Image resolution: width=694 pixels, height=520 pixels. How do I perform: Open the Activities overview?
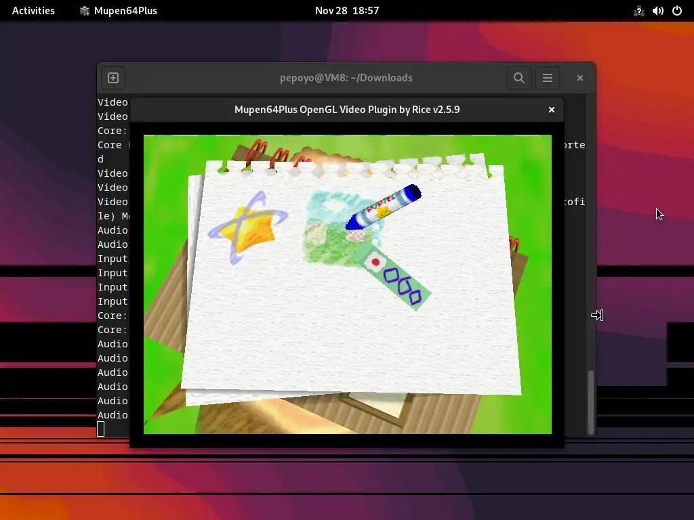[33, 11]
